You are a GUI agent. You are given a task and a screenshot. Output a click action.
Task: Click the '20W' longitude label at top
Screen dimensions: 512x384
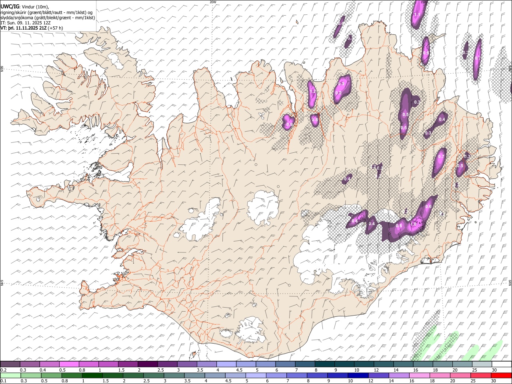tap(213, 2)
